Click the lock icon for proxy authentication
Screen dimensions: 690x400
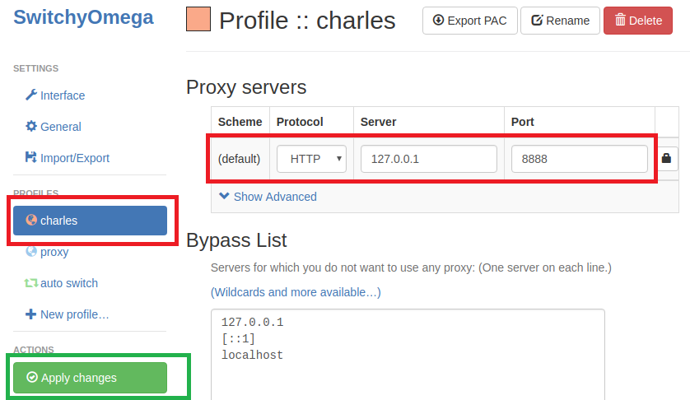[666, 158]
